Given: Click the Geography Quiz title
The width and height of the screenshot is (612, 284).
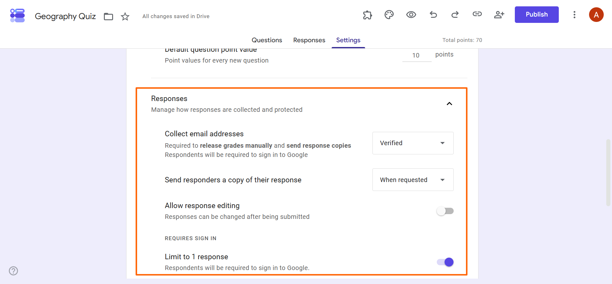Looking at the screenshot, I should point(65,16).
